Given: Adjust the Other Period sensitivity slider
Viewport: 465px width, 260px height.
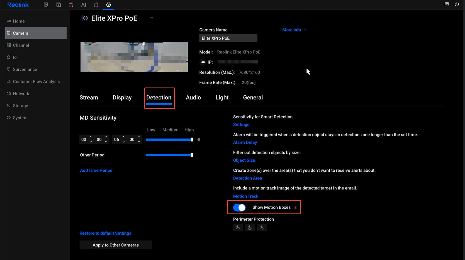Looking at the screenshot, I should click(192, 155).
